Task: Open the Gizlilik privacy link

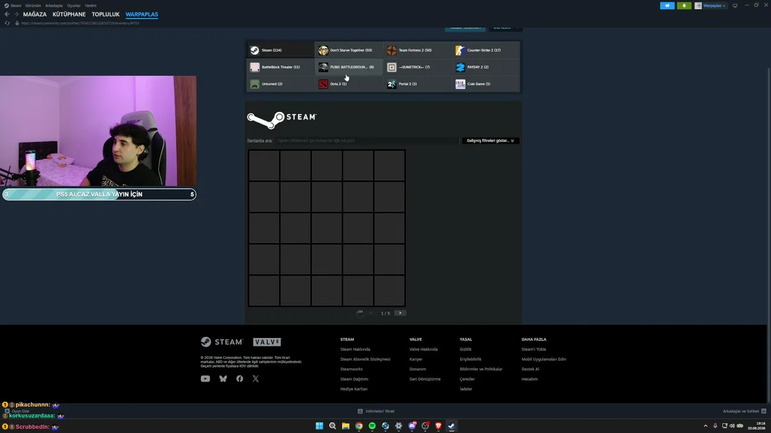Action: (x=466, y=349)
